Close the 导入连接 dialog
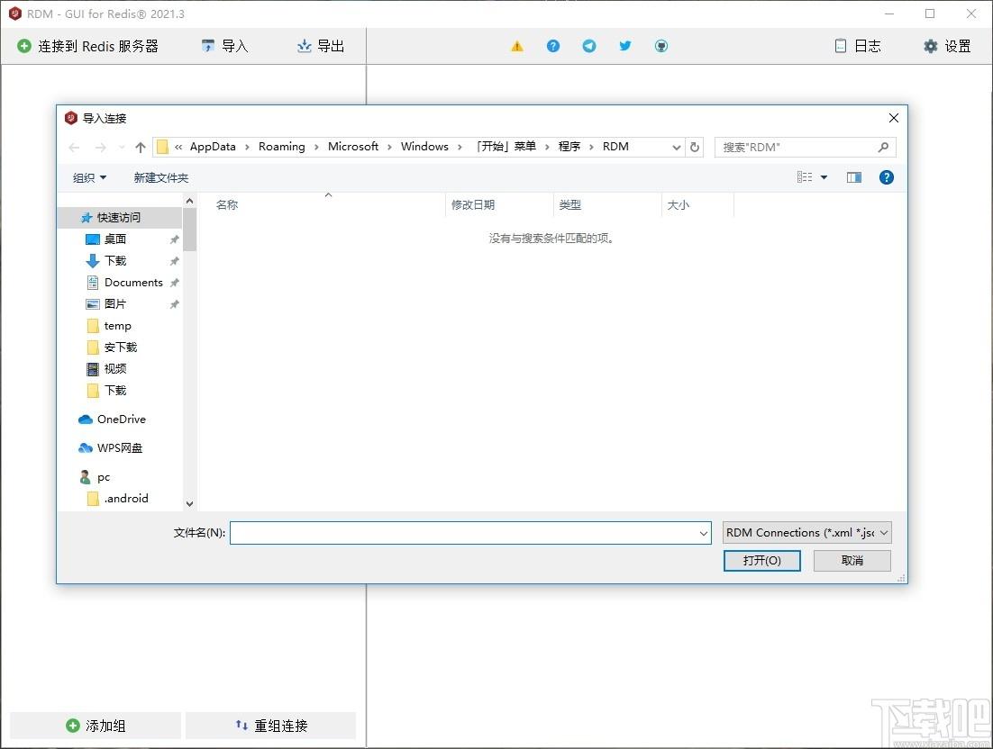The width and height of the screenshot is (993, 749). pos(894,118)
